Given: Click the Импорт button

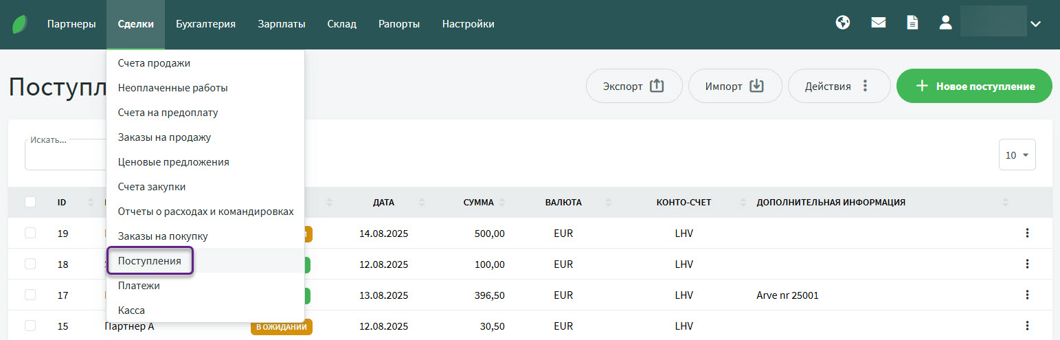Looking at the screenshot, I should click(x=734, y=87).
